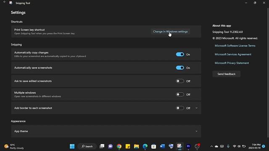The height and width of the screenshot is (151, 269).
Task: Turn on Multiple windows toggle
Action: point(180,94)
